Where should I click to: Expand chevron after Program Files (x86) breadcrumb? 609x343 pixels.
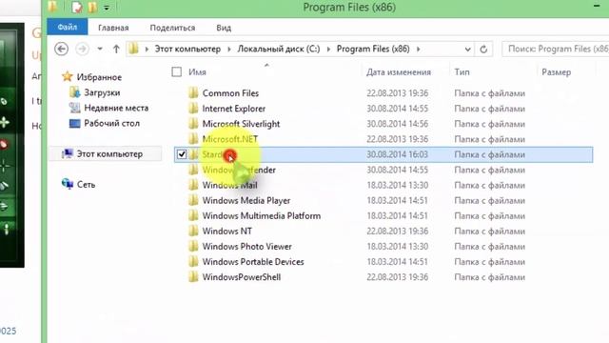(419, 49)
